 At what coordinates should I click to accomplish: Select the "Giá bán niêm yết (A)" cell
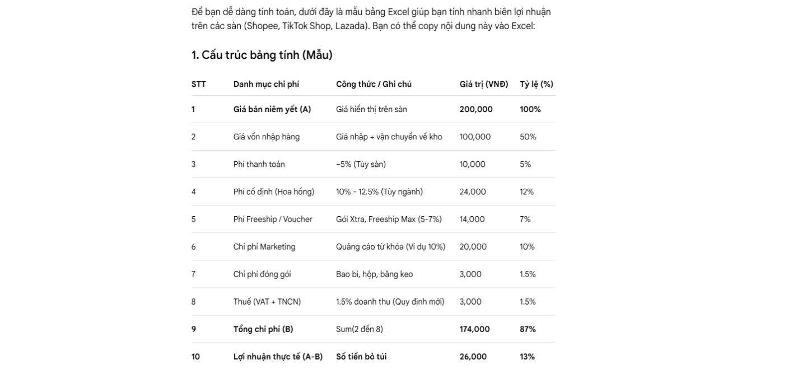[272, 109]
